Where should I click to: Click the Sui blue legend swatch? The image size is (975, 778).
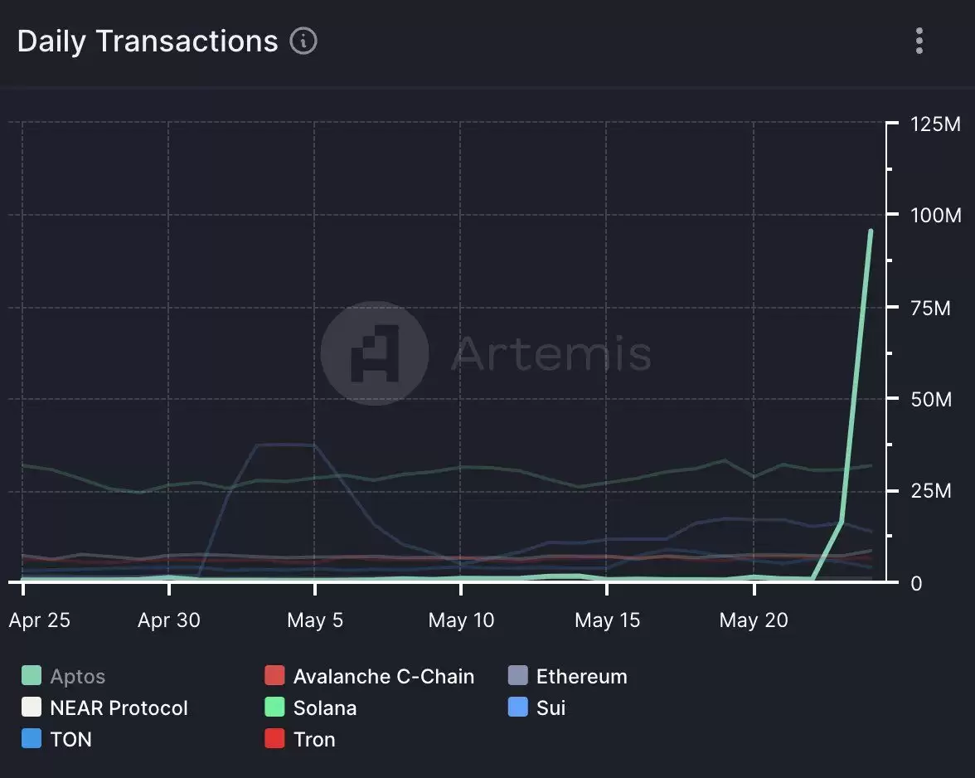(x=517, y=707)
